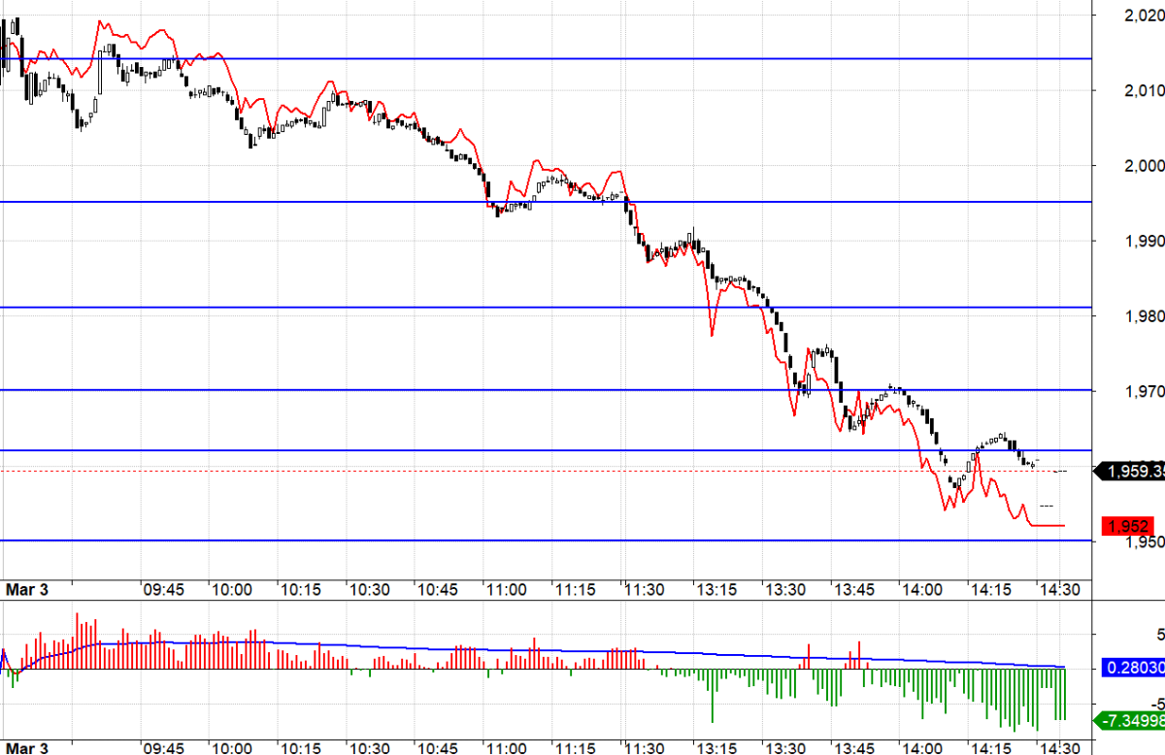Click the 09:45 label on price chart time axis
The width and height of the screenshot is (1165, 755).
coord(163,589)
